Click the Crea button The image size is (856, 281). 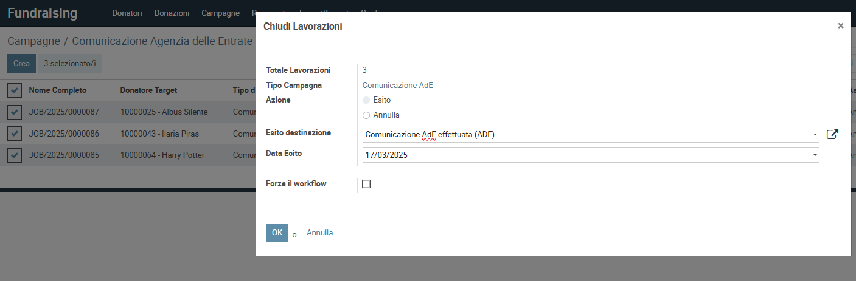point(21,64)
